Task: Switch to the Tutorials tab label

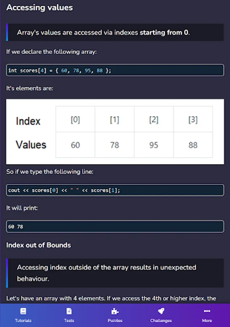Action: point(23,320)
